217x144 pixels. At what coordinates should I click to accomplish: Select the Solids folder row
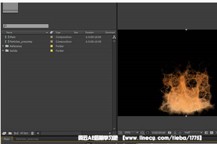(57, 51)
